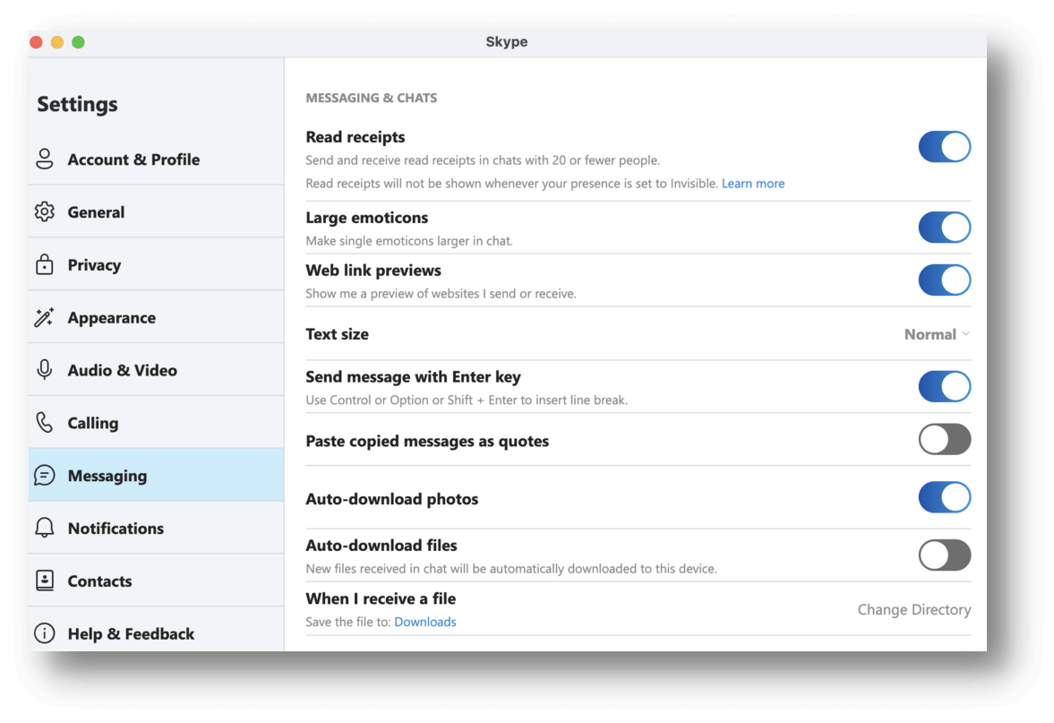
Task: Click the Messaging chat bubble icon
Action: 43,475
